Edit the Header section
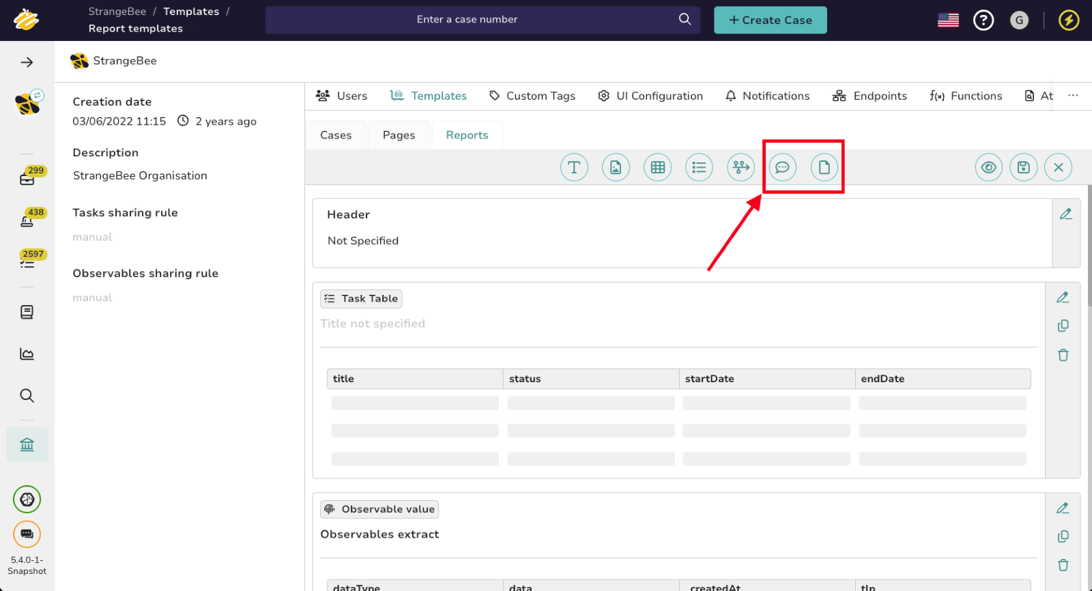The width and height of the screenshot is (1092, 591). click(x=1065, y=214)
